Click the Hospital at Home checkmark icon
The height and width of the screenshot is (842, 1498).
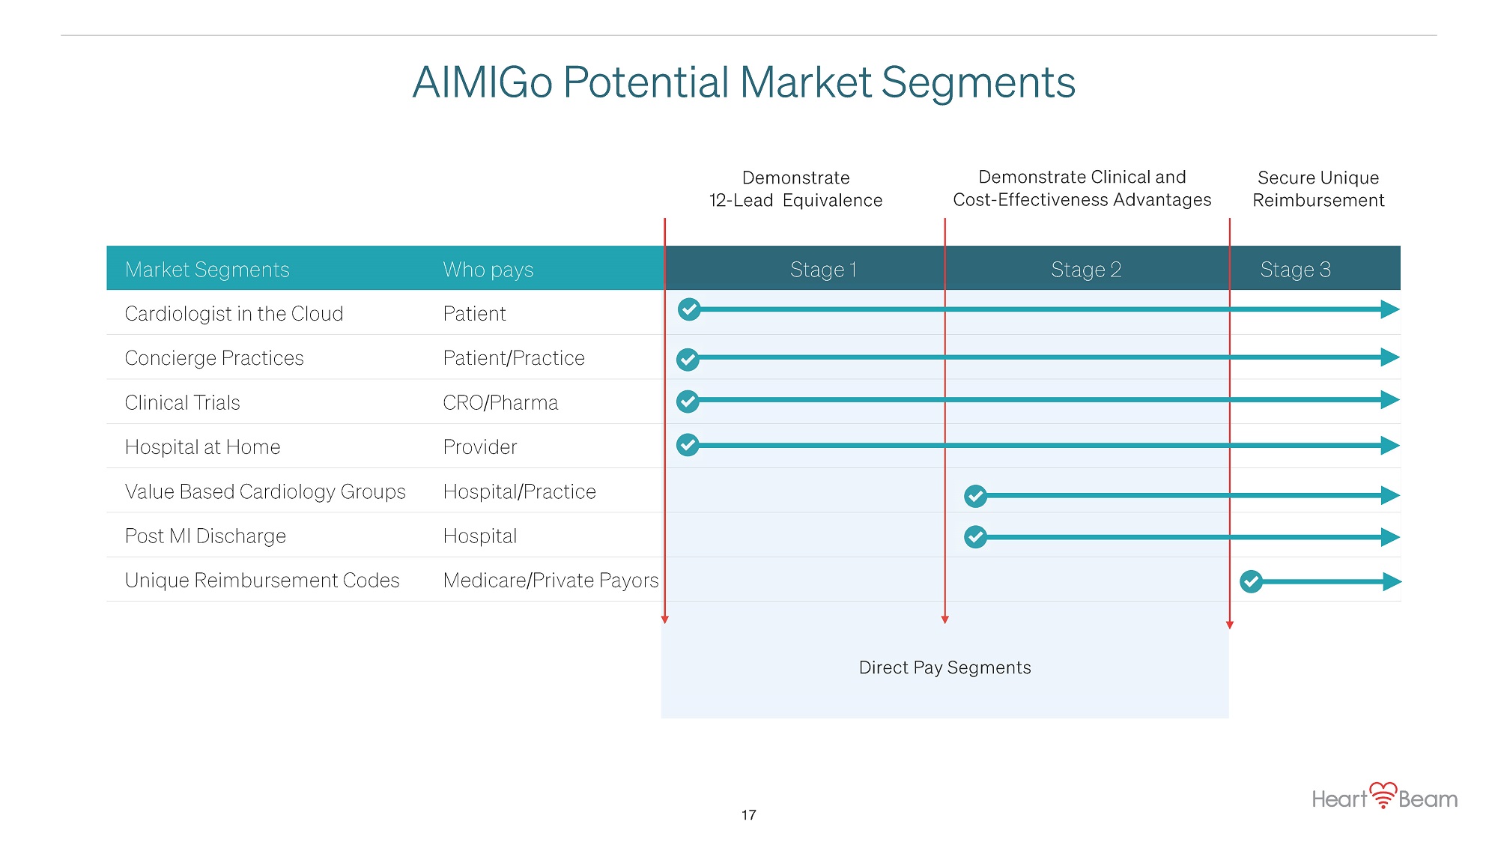[688, 445]
